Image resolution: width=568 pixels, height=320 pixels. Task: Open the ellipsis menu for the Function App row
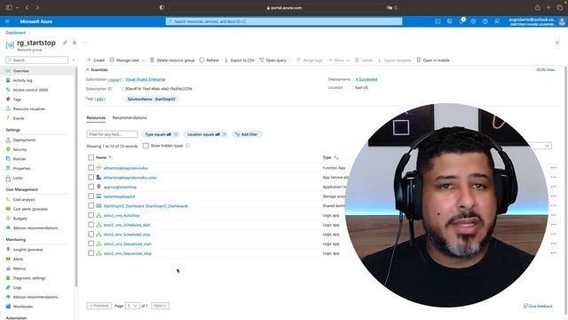(554, 168)
